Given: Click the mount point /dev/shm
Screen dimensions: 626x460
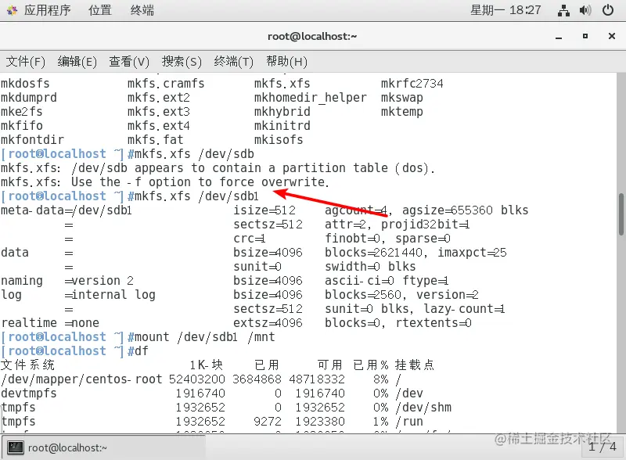Looking at the screenshot, I should 423,408.
